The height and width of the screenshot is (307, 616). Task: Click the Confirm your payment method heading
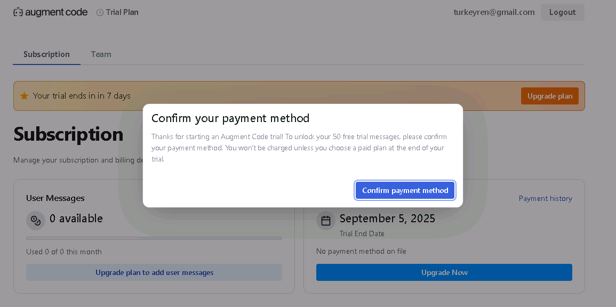click(230, 118)
